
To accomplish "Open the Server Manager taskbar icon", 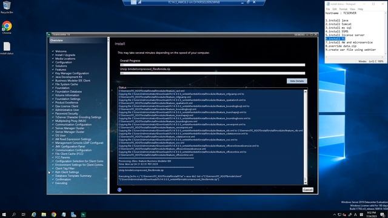I will click(x=73, y=214).
